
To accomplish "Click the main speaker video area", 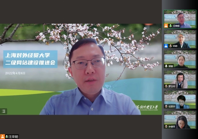I will click(x=81, y=69).
